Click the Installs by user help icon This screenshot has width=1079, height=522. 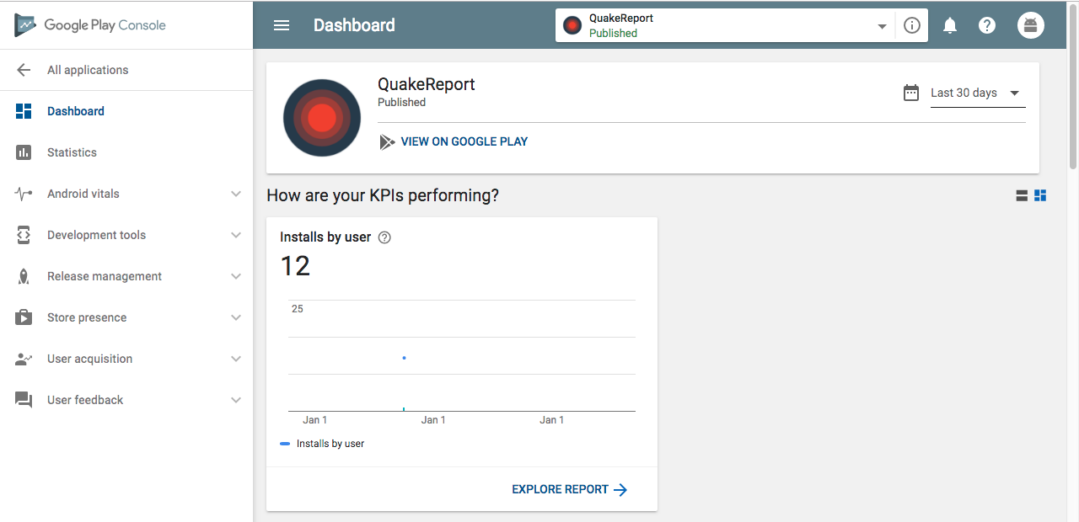[384, 237]
